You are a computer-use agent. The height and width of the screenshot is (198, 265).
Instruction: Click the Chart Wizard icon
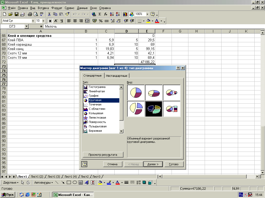[125, 14]
